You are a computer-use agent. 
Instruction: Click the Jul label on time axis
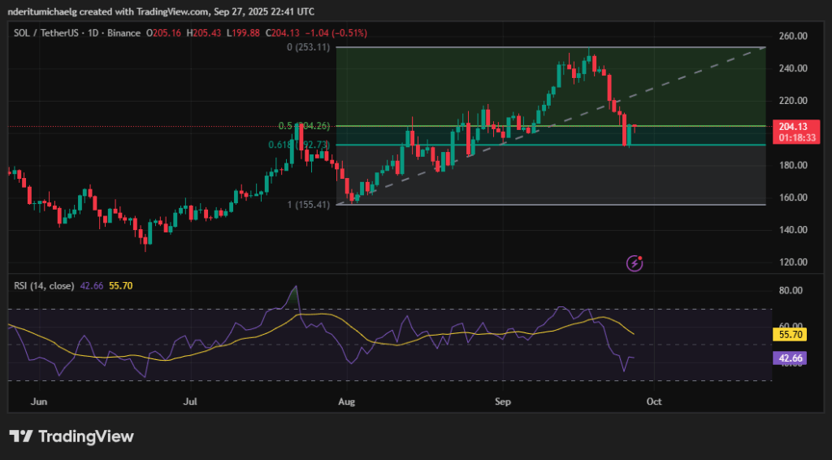[x=190, y=401]
